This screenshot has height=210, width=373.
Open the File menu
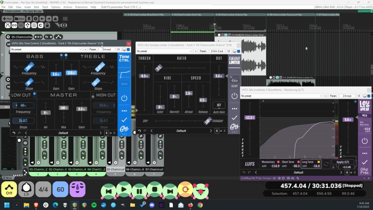[3, 7]
